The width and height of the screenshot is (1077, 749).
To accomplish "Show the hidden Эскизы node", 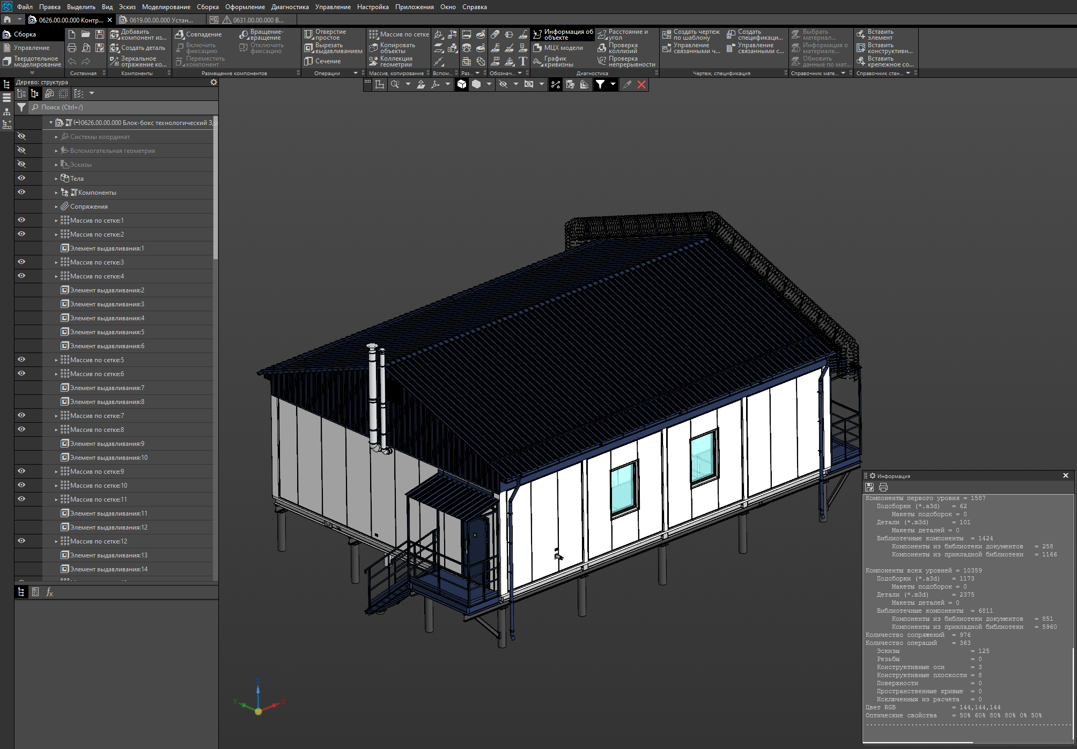I will coord(21,164).
